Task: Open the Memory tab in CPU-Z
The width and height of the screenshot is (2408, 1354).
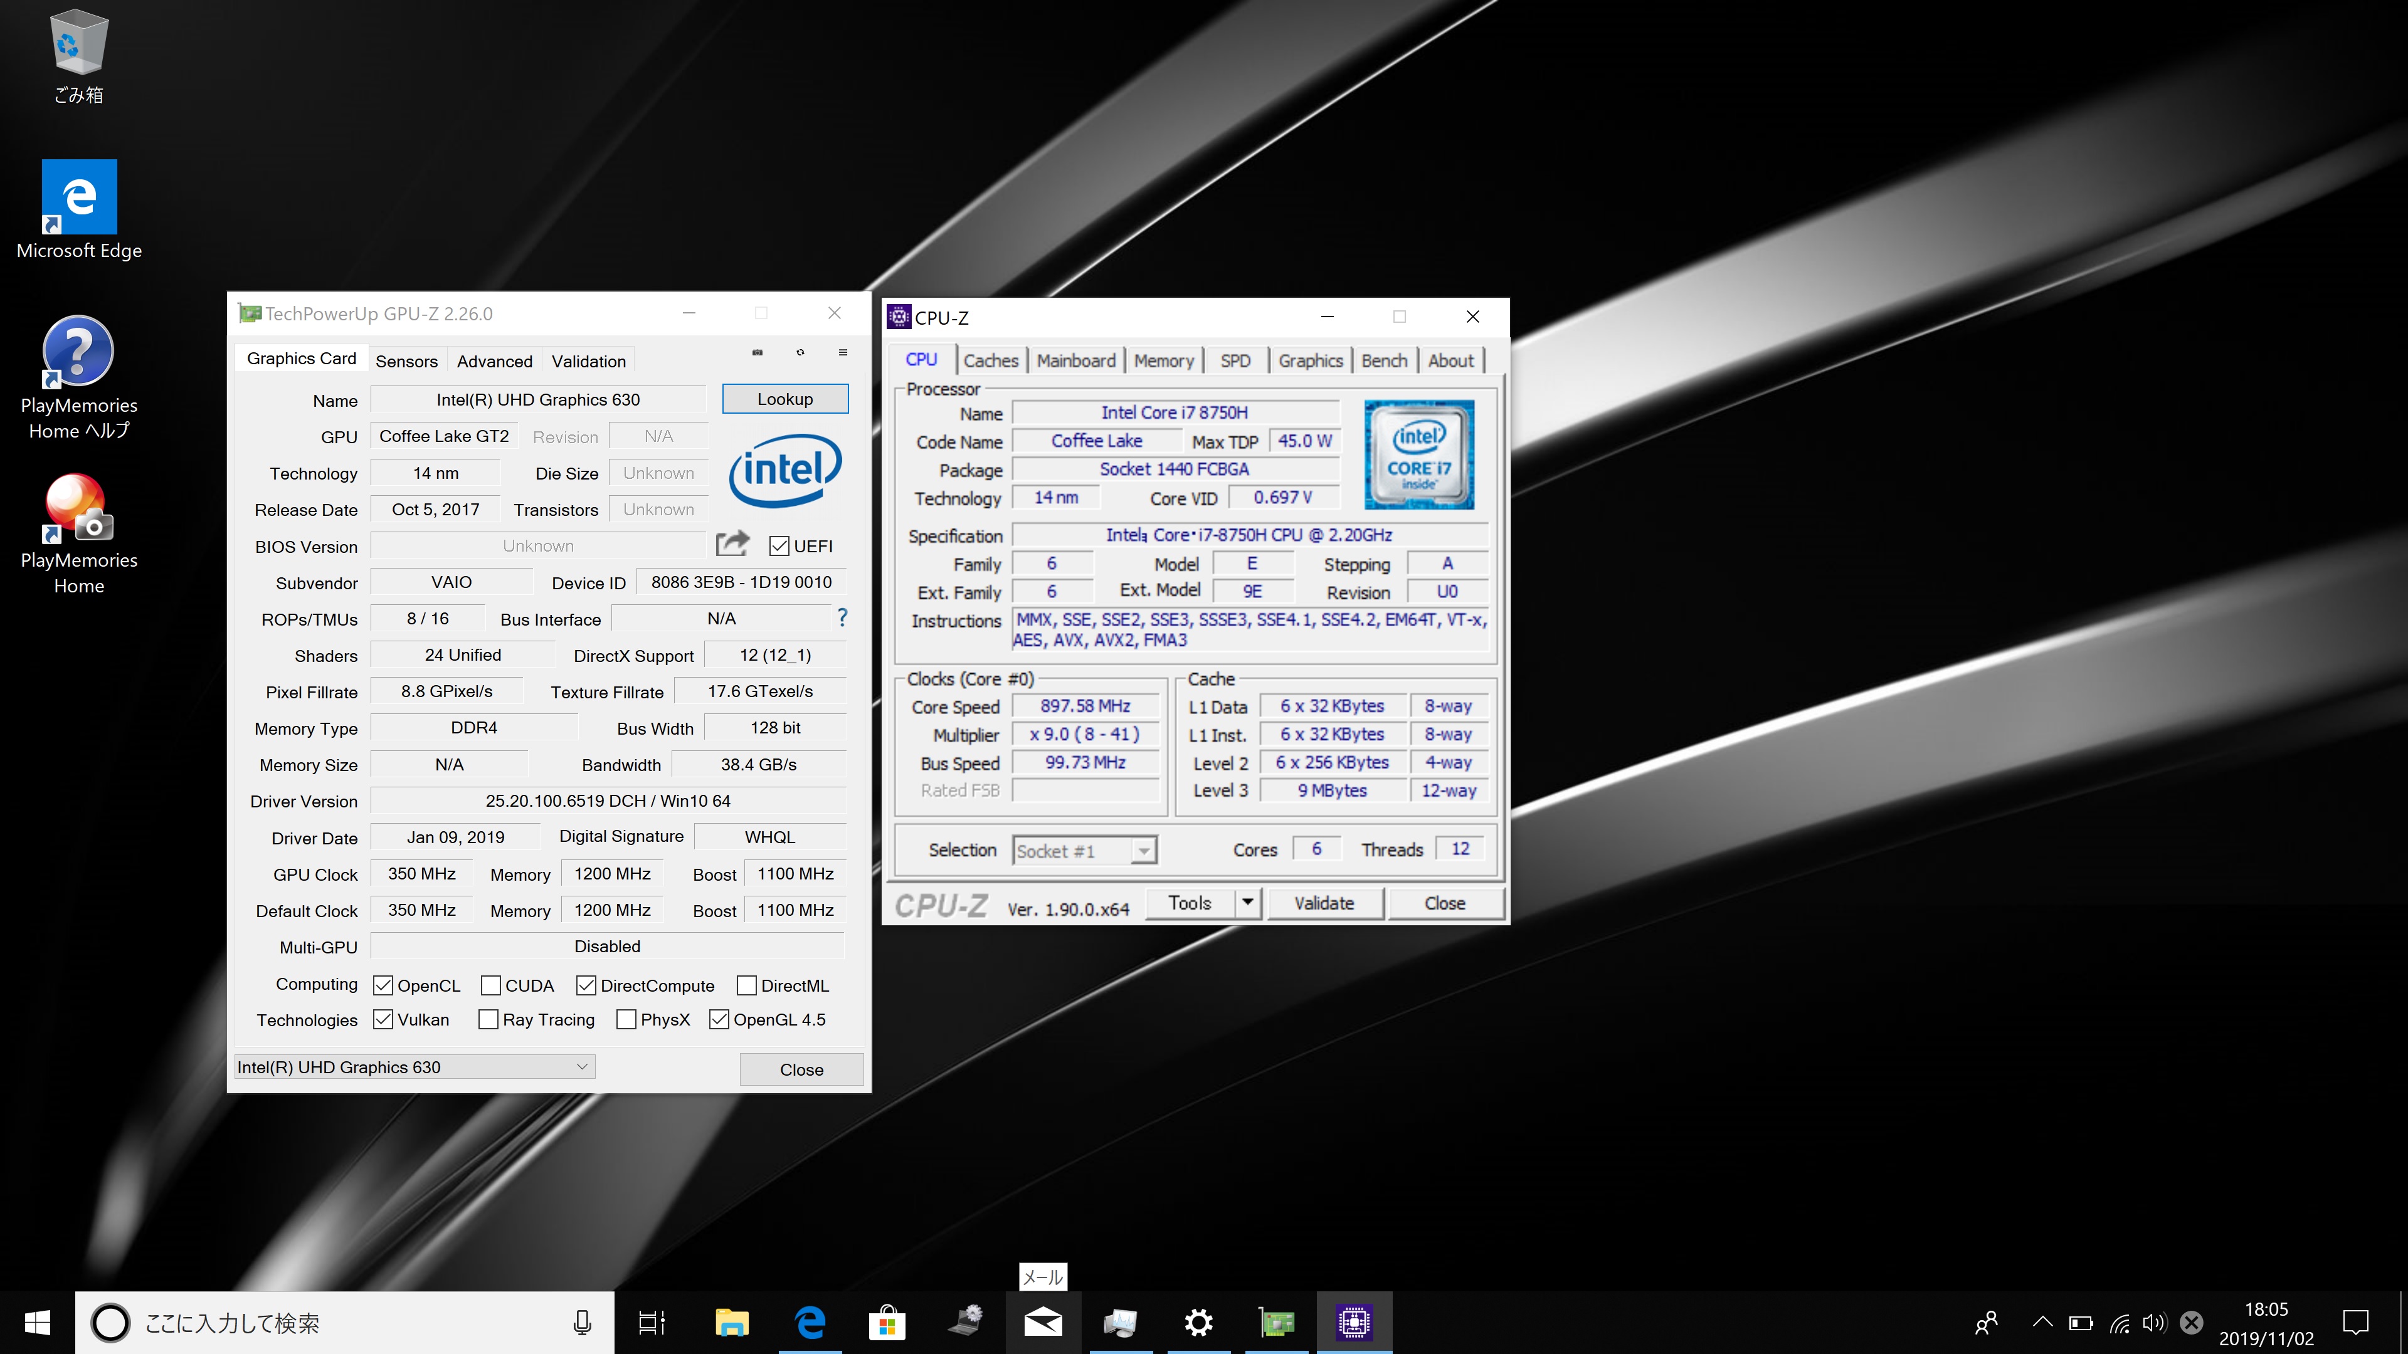Action: pos(1164,360)
